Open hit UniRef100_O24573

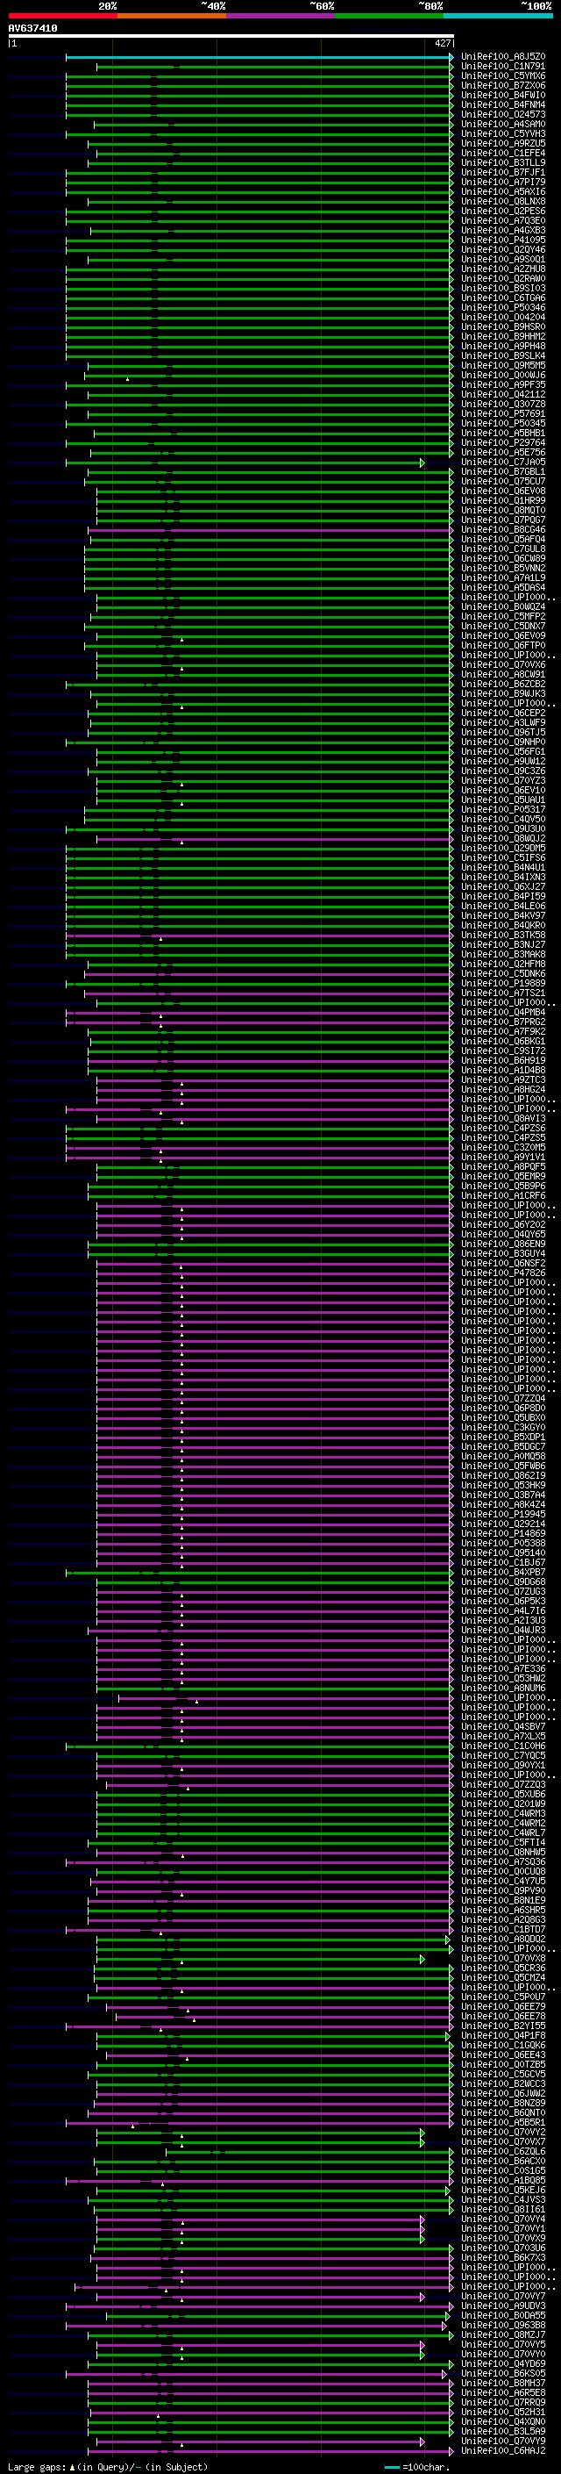(503, 114)
